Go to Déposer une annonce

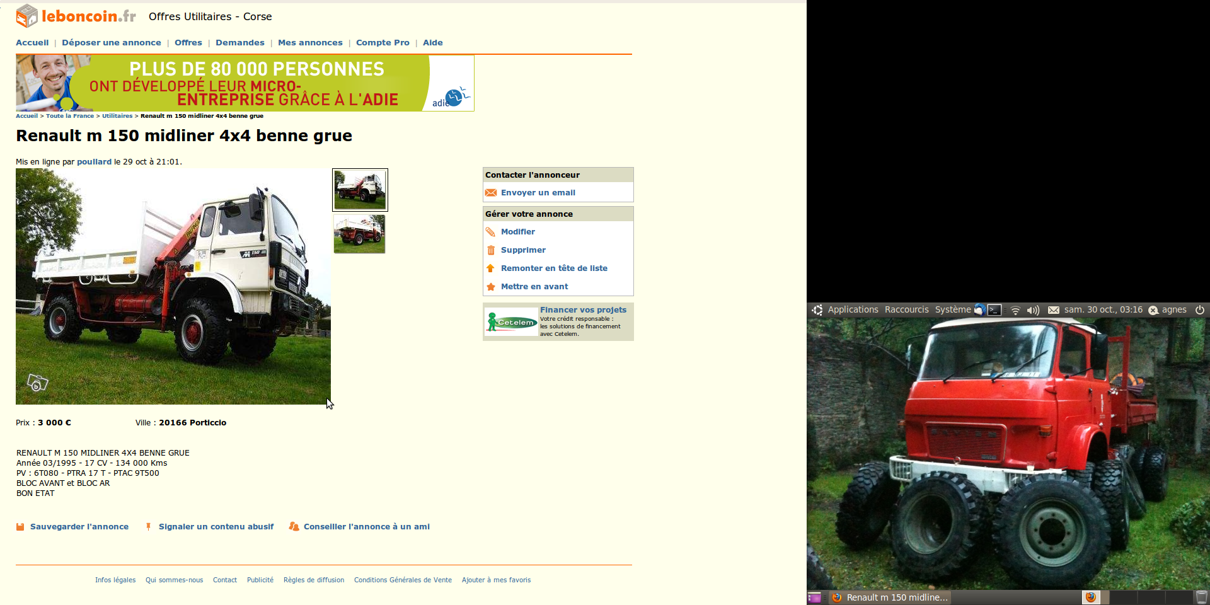pyautogui.click(x=111, y=43)
